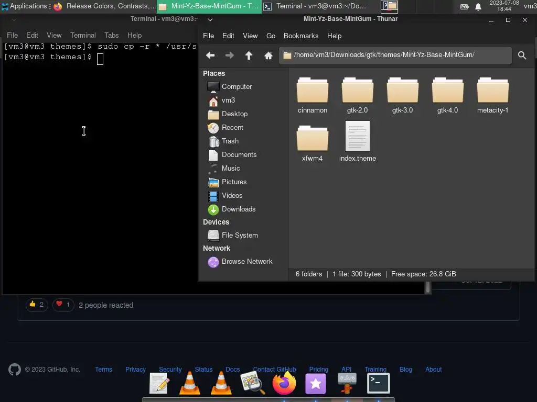
Task: Open Terms link in GitHub footer
Action: click(x=103, y=370)
